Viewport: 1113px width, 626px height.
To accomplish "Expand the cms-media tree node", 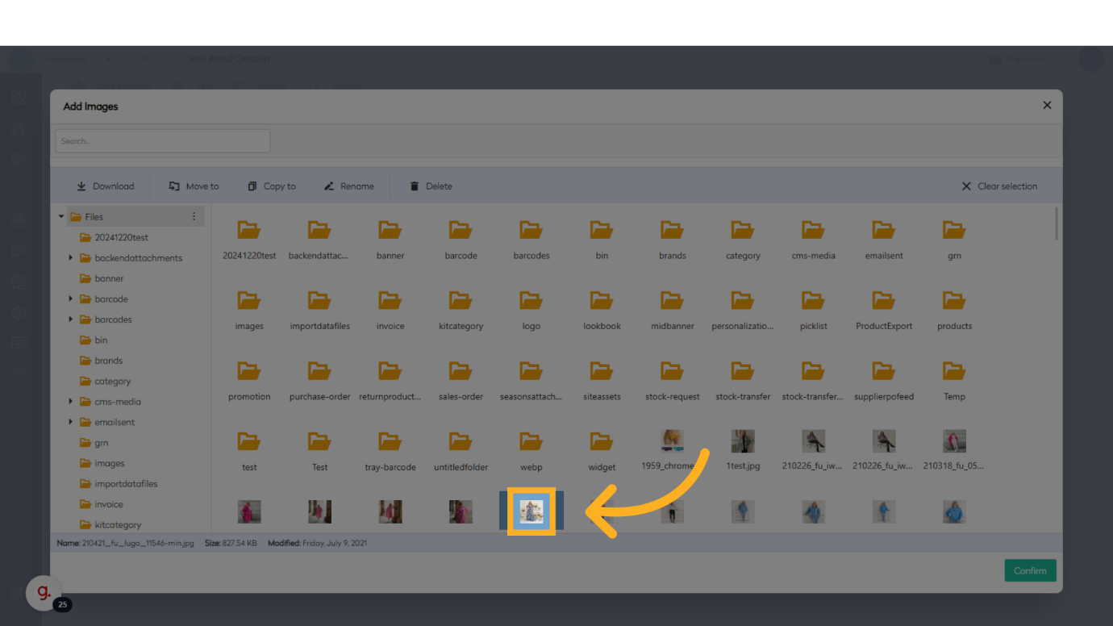I will coord(71,402).
